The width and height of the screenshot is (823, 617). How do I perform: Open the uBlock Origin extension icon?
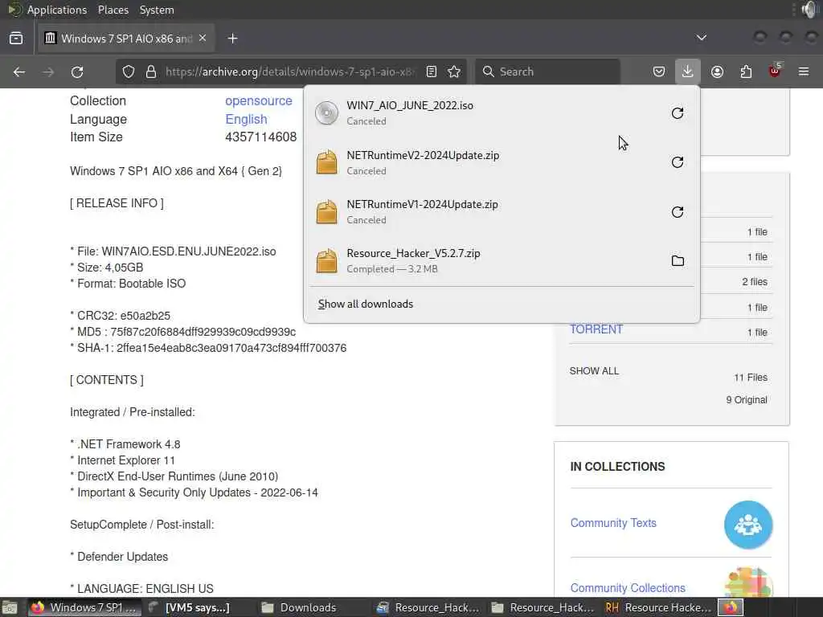click(x=775, y=72)
